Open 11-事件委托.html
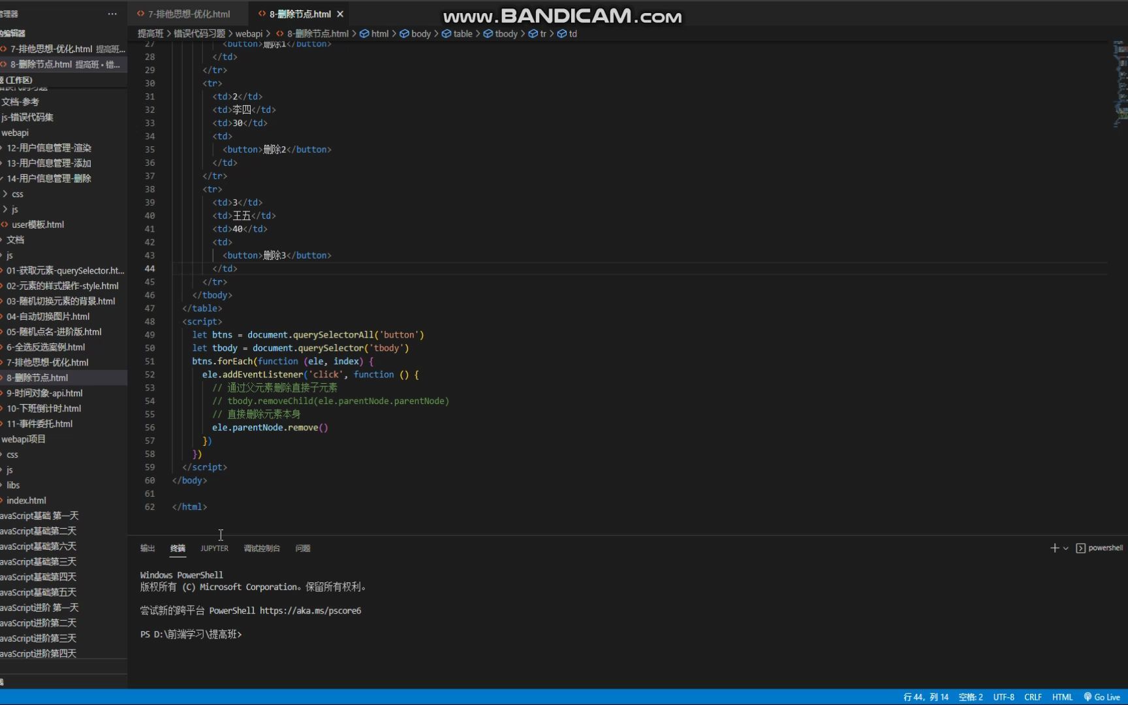This screenshot has width=1128, height=705. point(63,424)
